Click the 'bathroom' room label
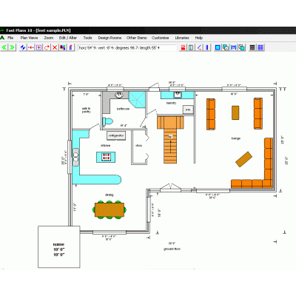 coord(123,109)
